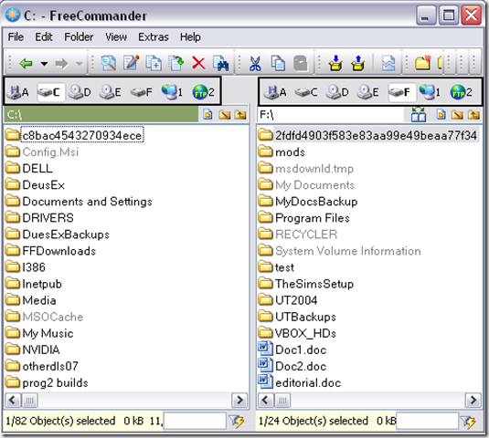Click the filter icon in left status bar
Screen dimensions: 489x438
(237, 422)
